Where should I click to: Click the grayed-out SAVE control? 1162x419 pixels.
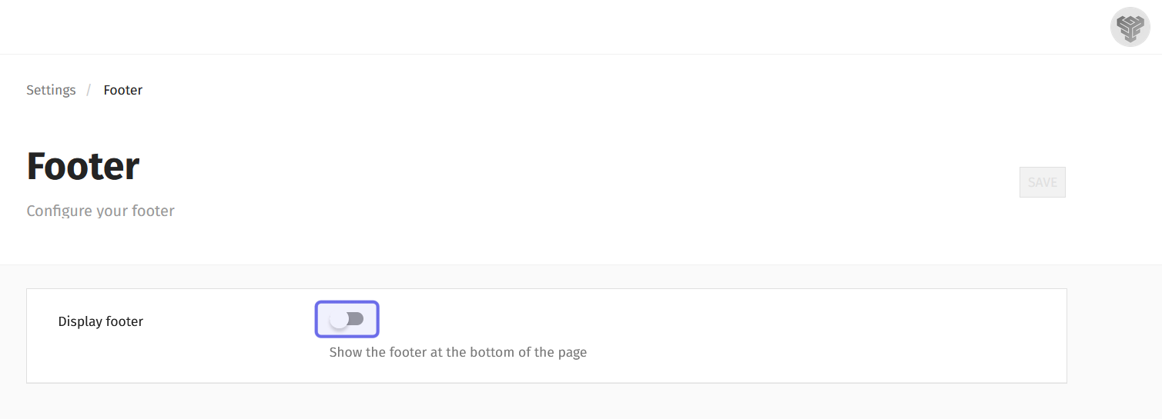tap(1042, 182)
